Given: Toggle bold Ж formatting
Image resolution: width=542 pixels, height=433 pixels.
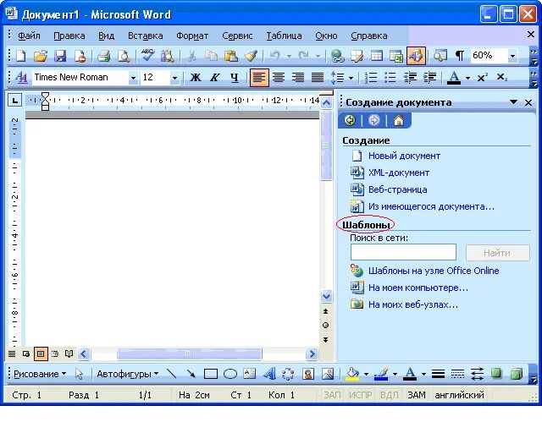Looking at the screenshot, I should 196,77.
